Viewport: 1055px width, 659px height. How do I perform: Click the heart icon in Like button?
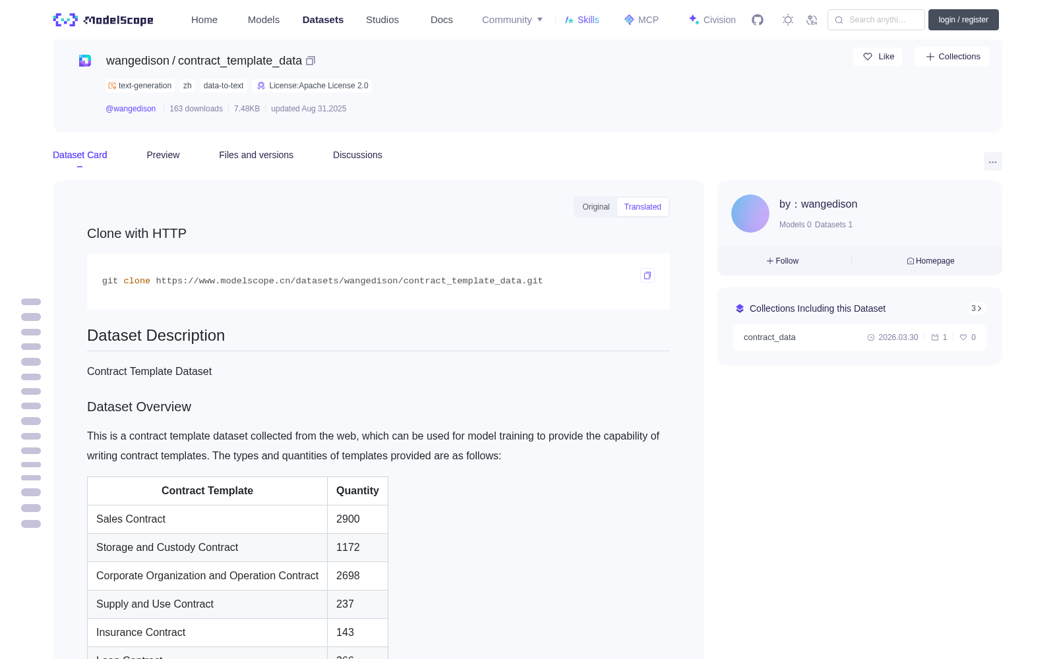click(x=868, y=57)
